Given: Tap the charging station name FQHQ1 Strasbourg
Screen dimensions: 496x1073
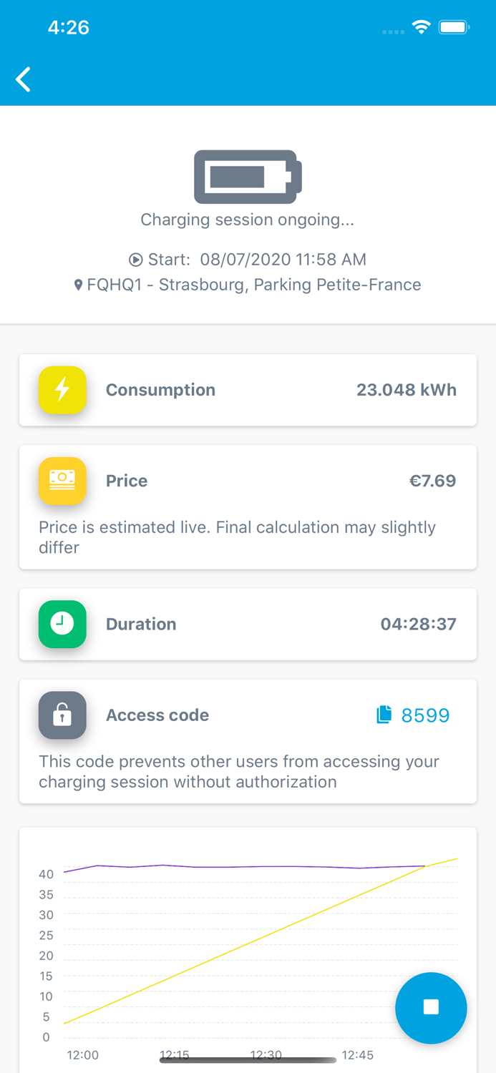Looking at the screenshot, I should 254,284.
